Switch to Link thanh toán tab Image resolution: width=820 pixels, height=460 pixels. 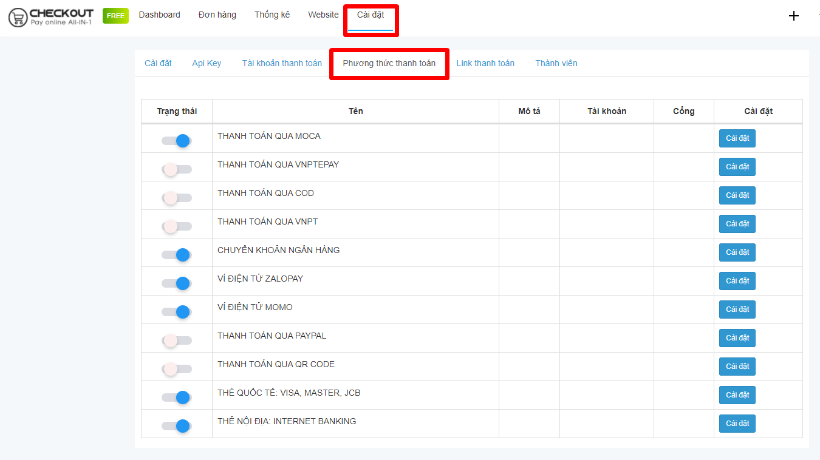(x=485, y=63)
